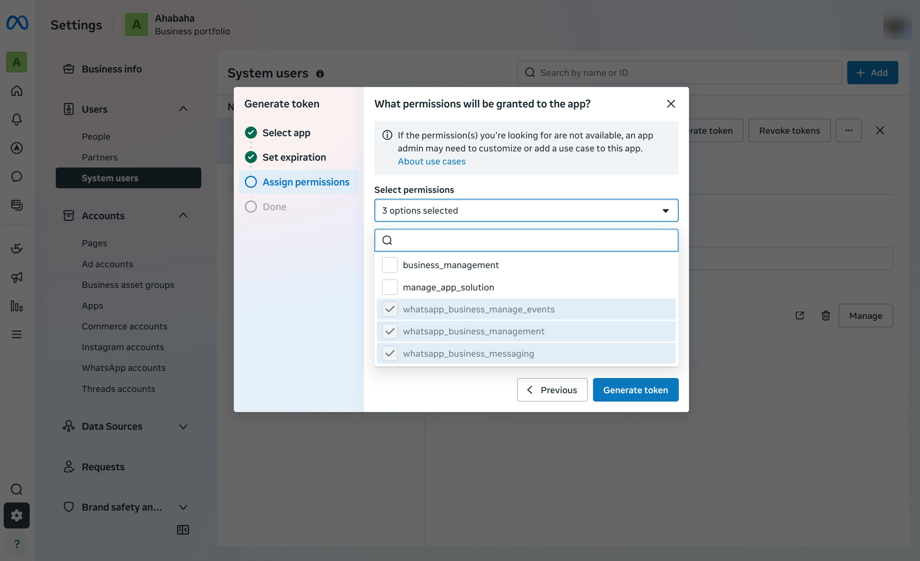This screenshot has width=920, height=561.
Task: Close the Generate token dialog
Action: (671, 104)
